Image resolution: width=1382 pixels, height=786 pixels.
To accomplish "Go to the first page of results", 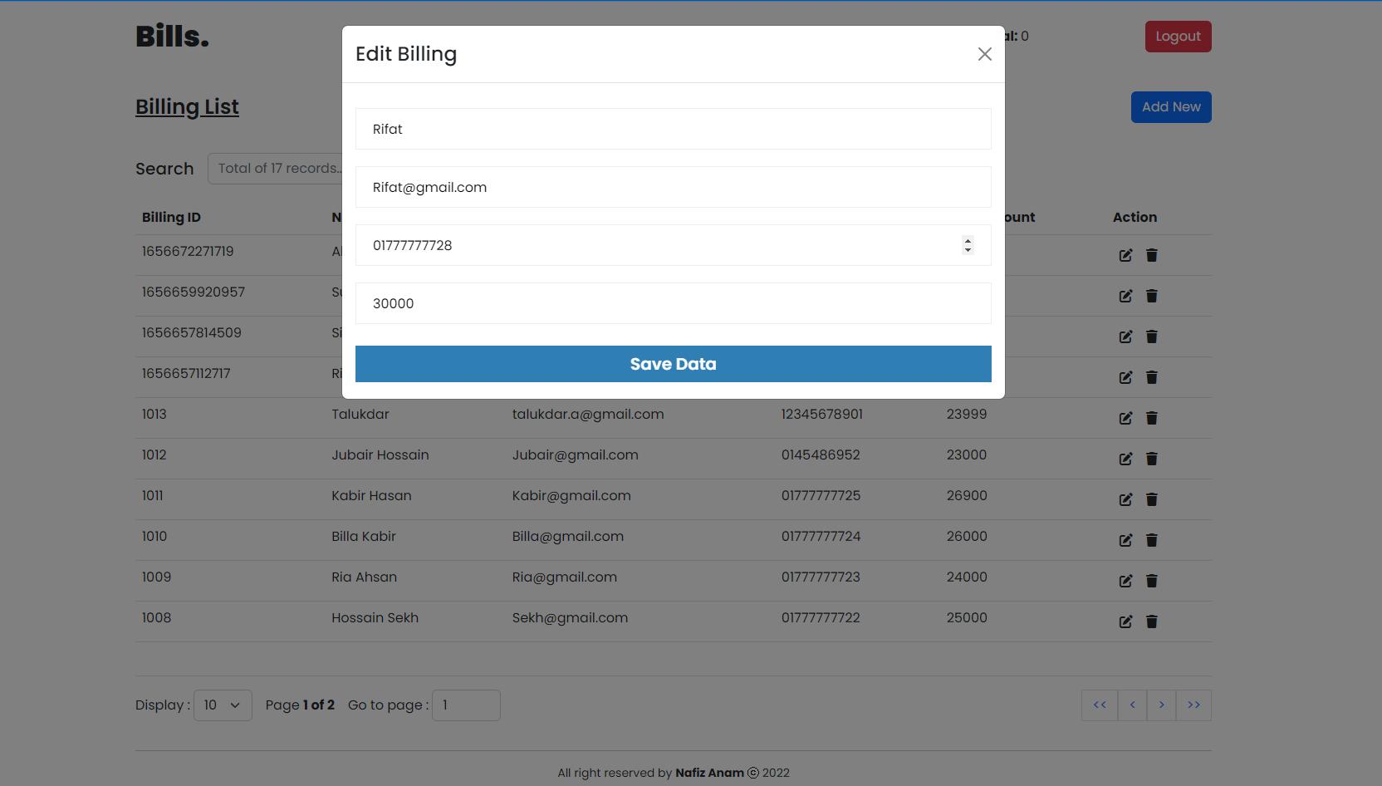I will click(1100, 705).
